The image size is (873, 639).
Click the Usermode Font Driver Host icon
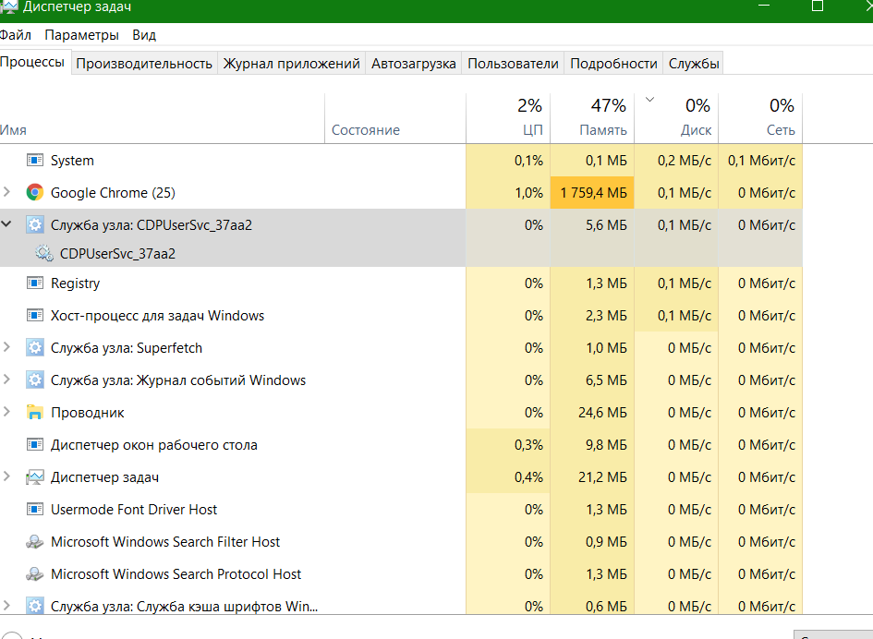click(x=35, y=510)
